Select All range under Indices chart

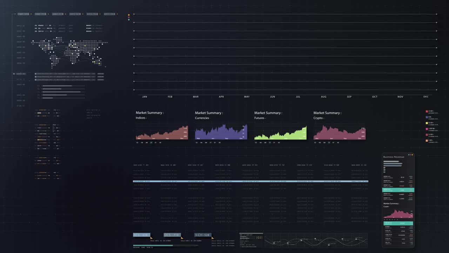160,143
